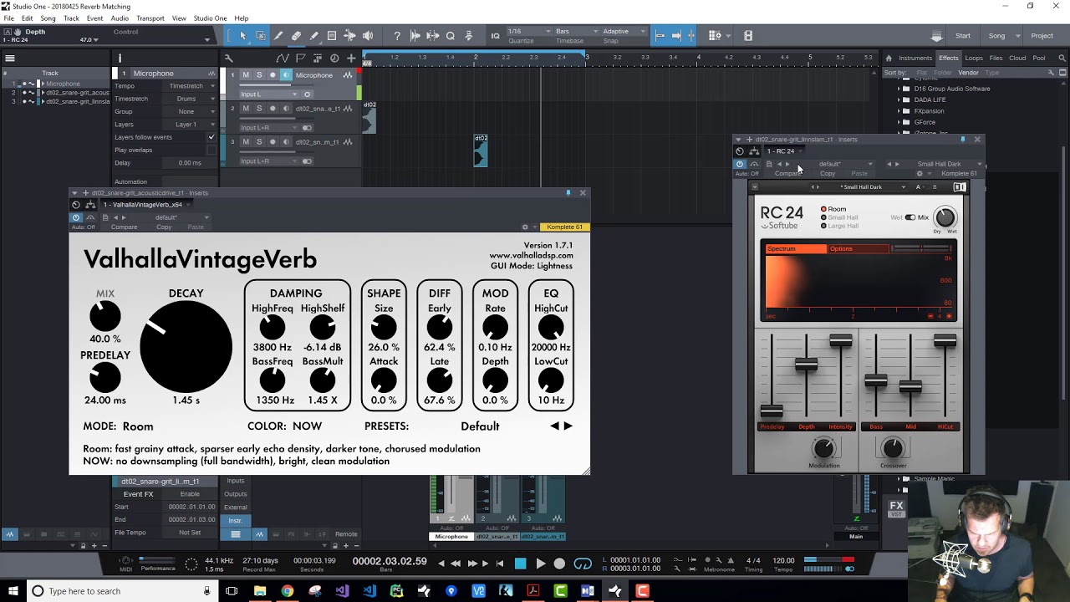The height and width of the screenshot is (602, 1070).
Task: Toggle monitor on the Microphone track
Action: point(286,75)
